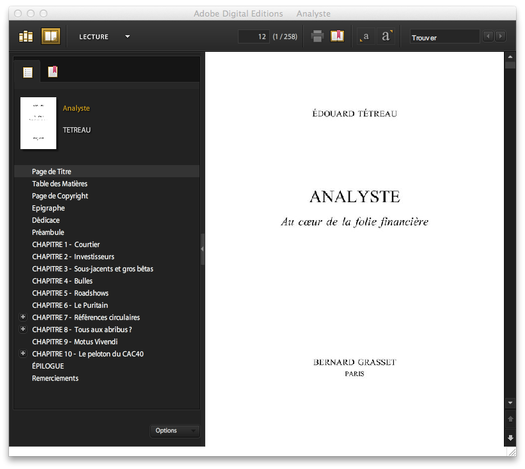The width and height of the screenshot is (525, 469).
Task: Click the window minimize button
Action: [x=31, y=13]
